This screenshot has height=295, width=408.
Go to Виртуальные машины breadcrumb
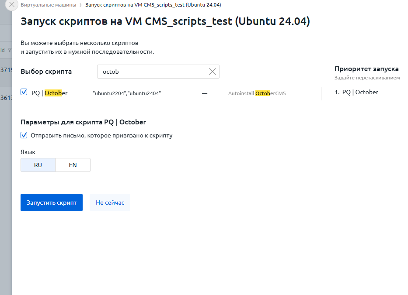(x=49, y=5)
